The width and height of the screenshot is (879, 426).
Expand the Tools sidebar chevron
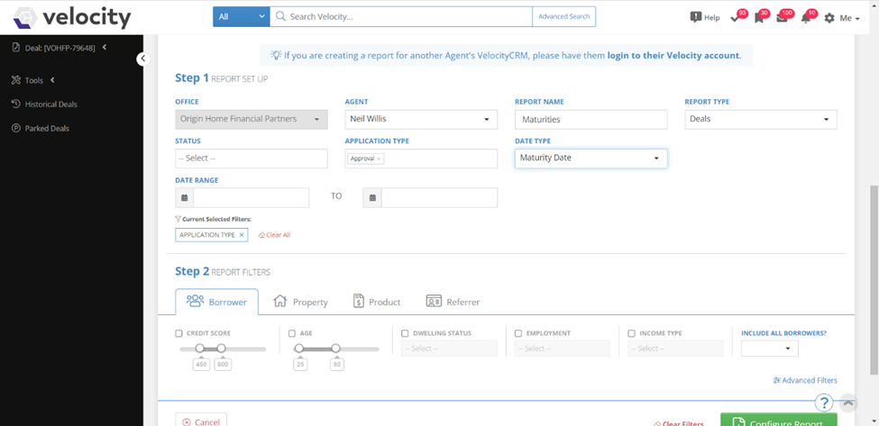tap(52, 80)
